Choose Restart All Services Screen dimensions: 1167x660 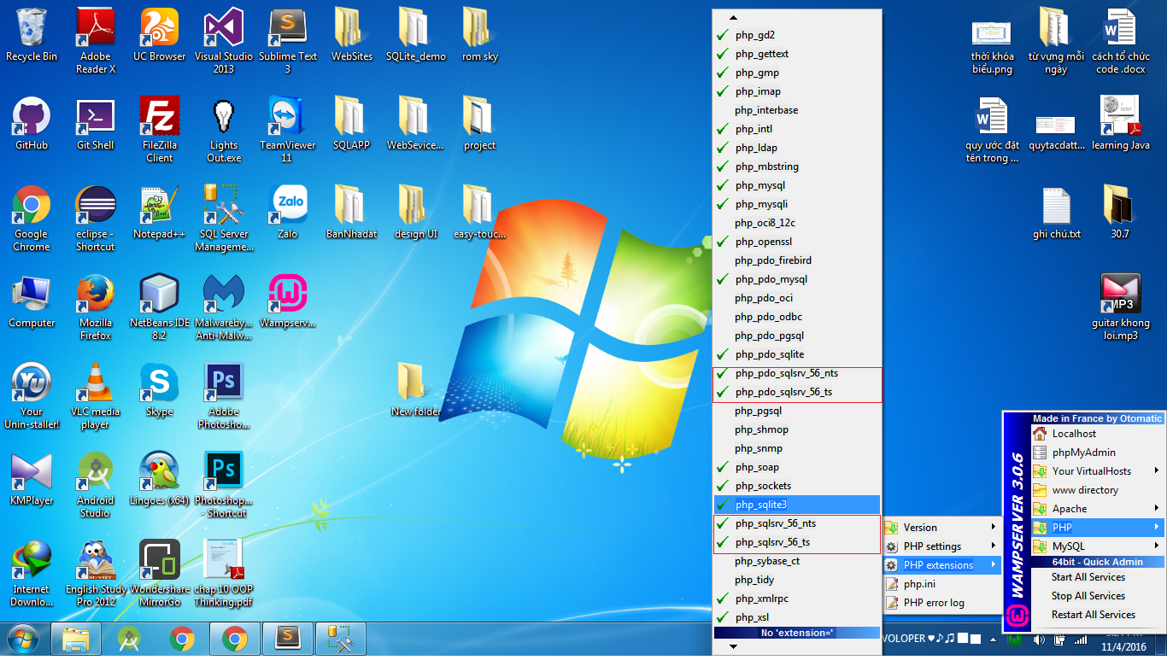coord(1097,615)
